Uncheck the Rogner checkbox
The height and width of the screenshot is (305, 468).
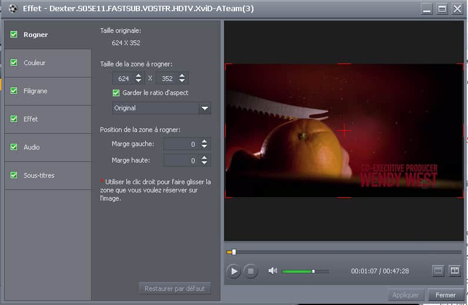point(14,34)
